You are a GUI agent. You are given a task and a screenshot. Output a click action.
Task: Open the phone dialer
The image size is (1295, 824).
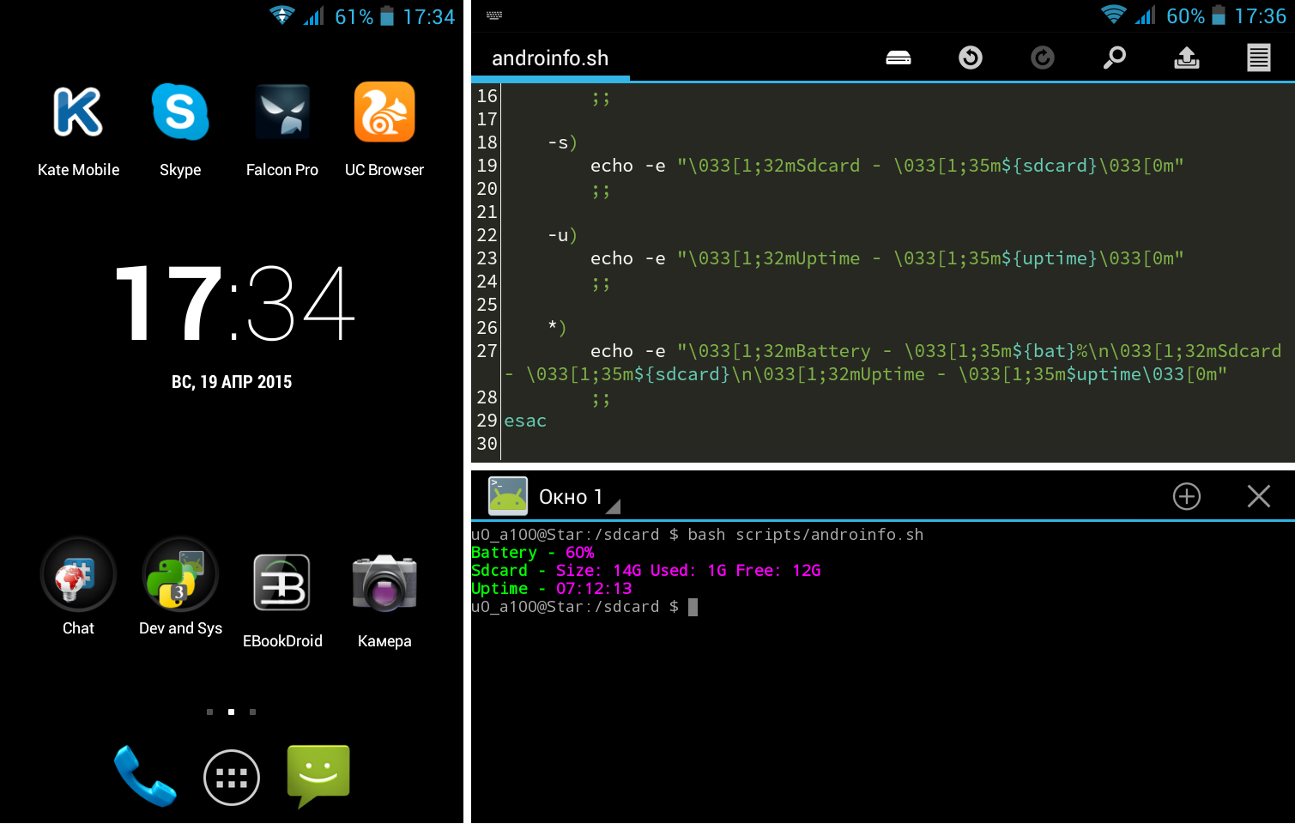(145, 776)
